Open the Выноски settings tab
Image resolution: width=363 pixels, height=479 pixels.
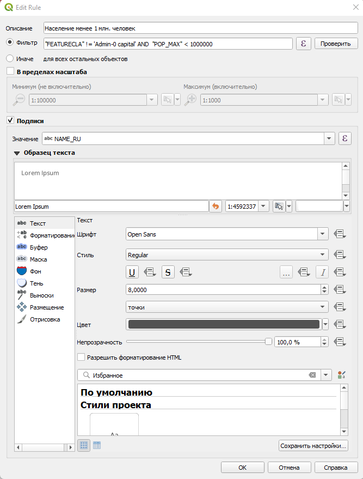pyautogui.click(x=45, y=295)
